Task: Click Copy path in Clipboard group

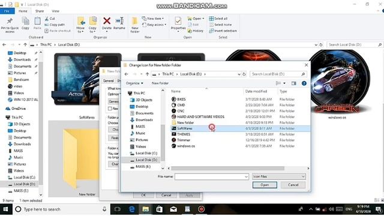Action: 55,25
